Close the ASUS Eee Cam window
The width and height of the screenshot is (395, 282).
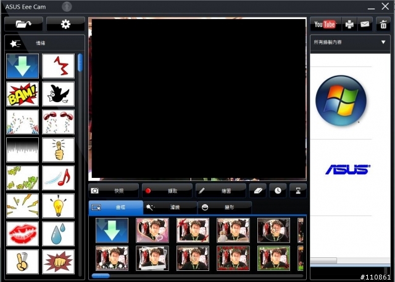click(x=385, y=7)
